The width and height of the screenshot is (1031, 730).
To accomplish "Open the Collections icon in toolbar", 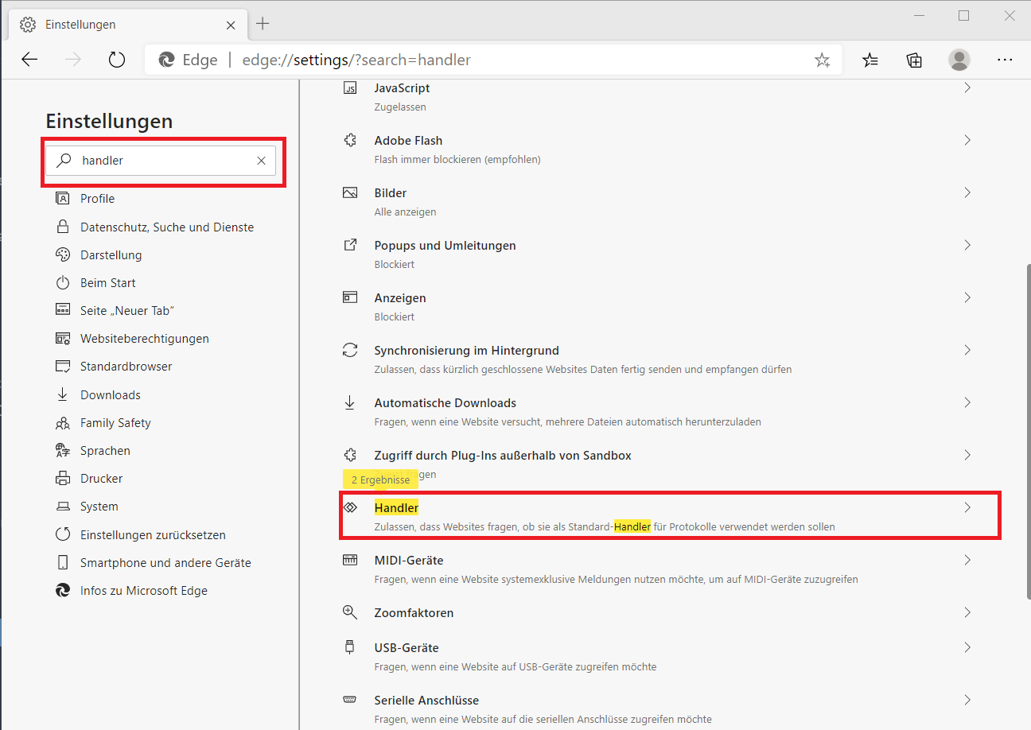I will click(x=914, y=60).
